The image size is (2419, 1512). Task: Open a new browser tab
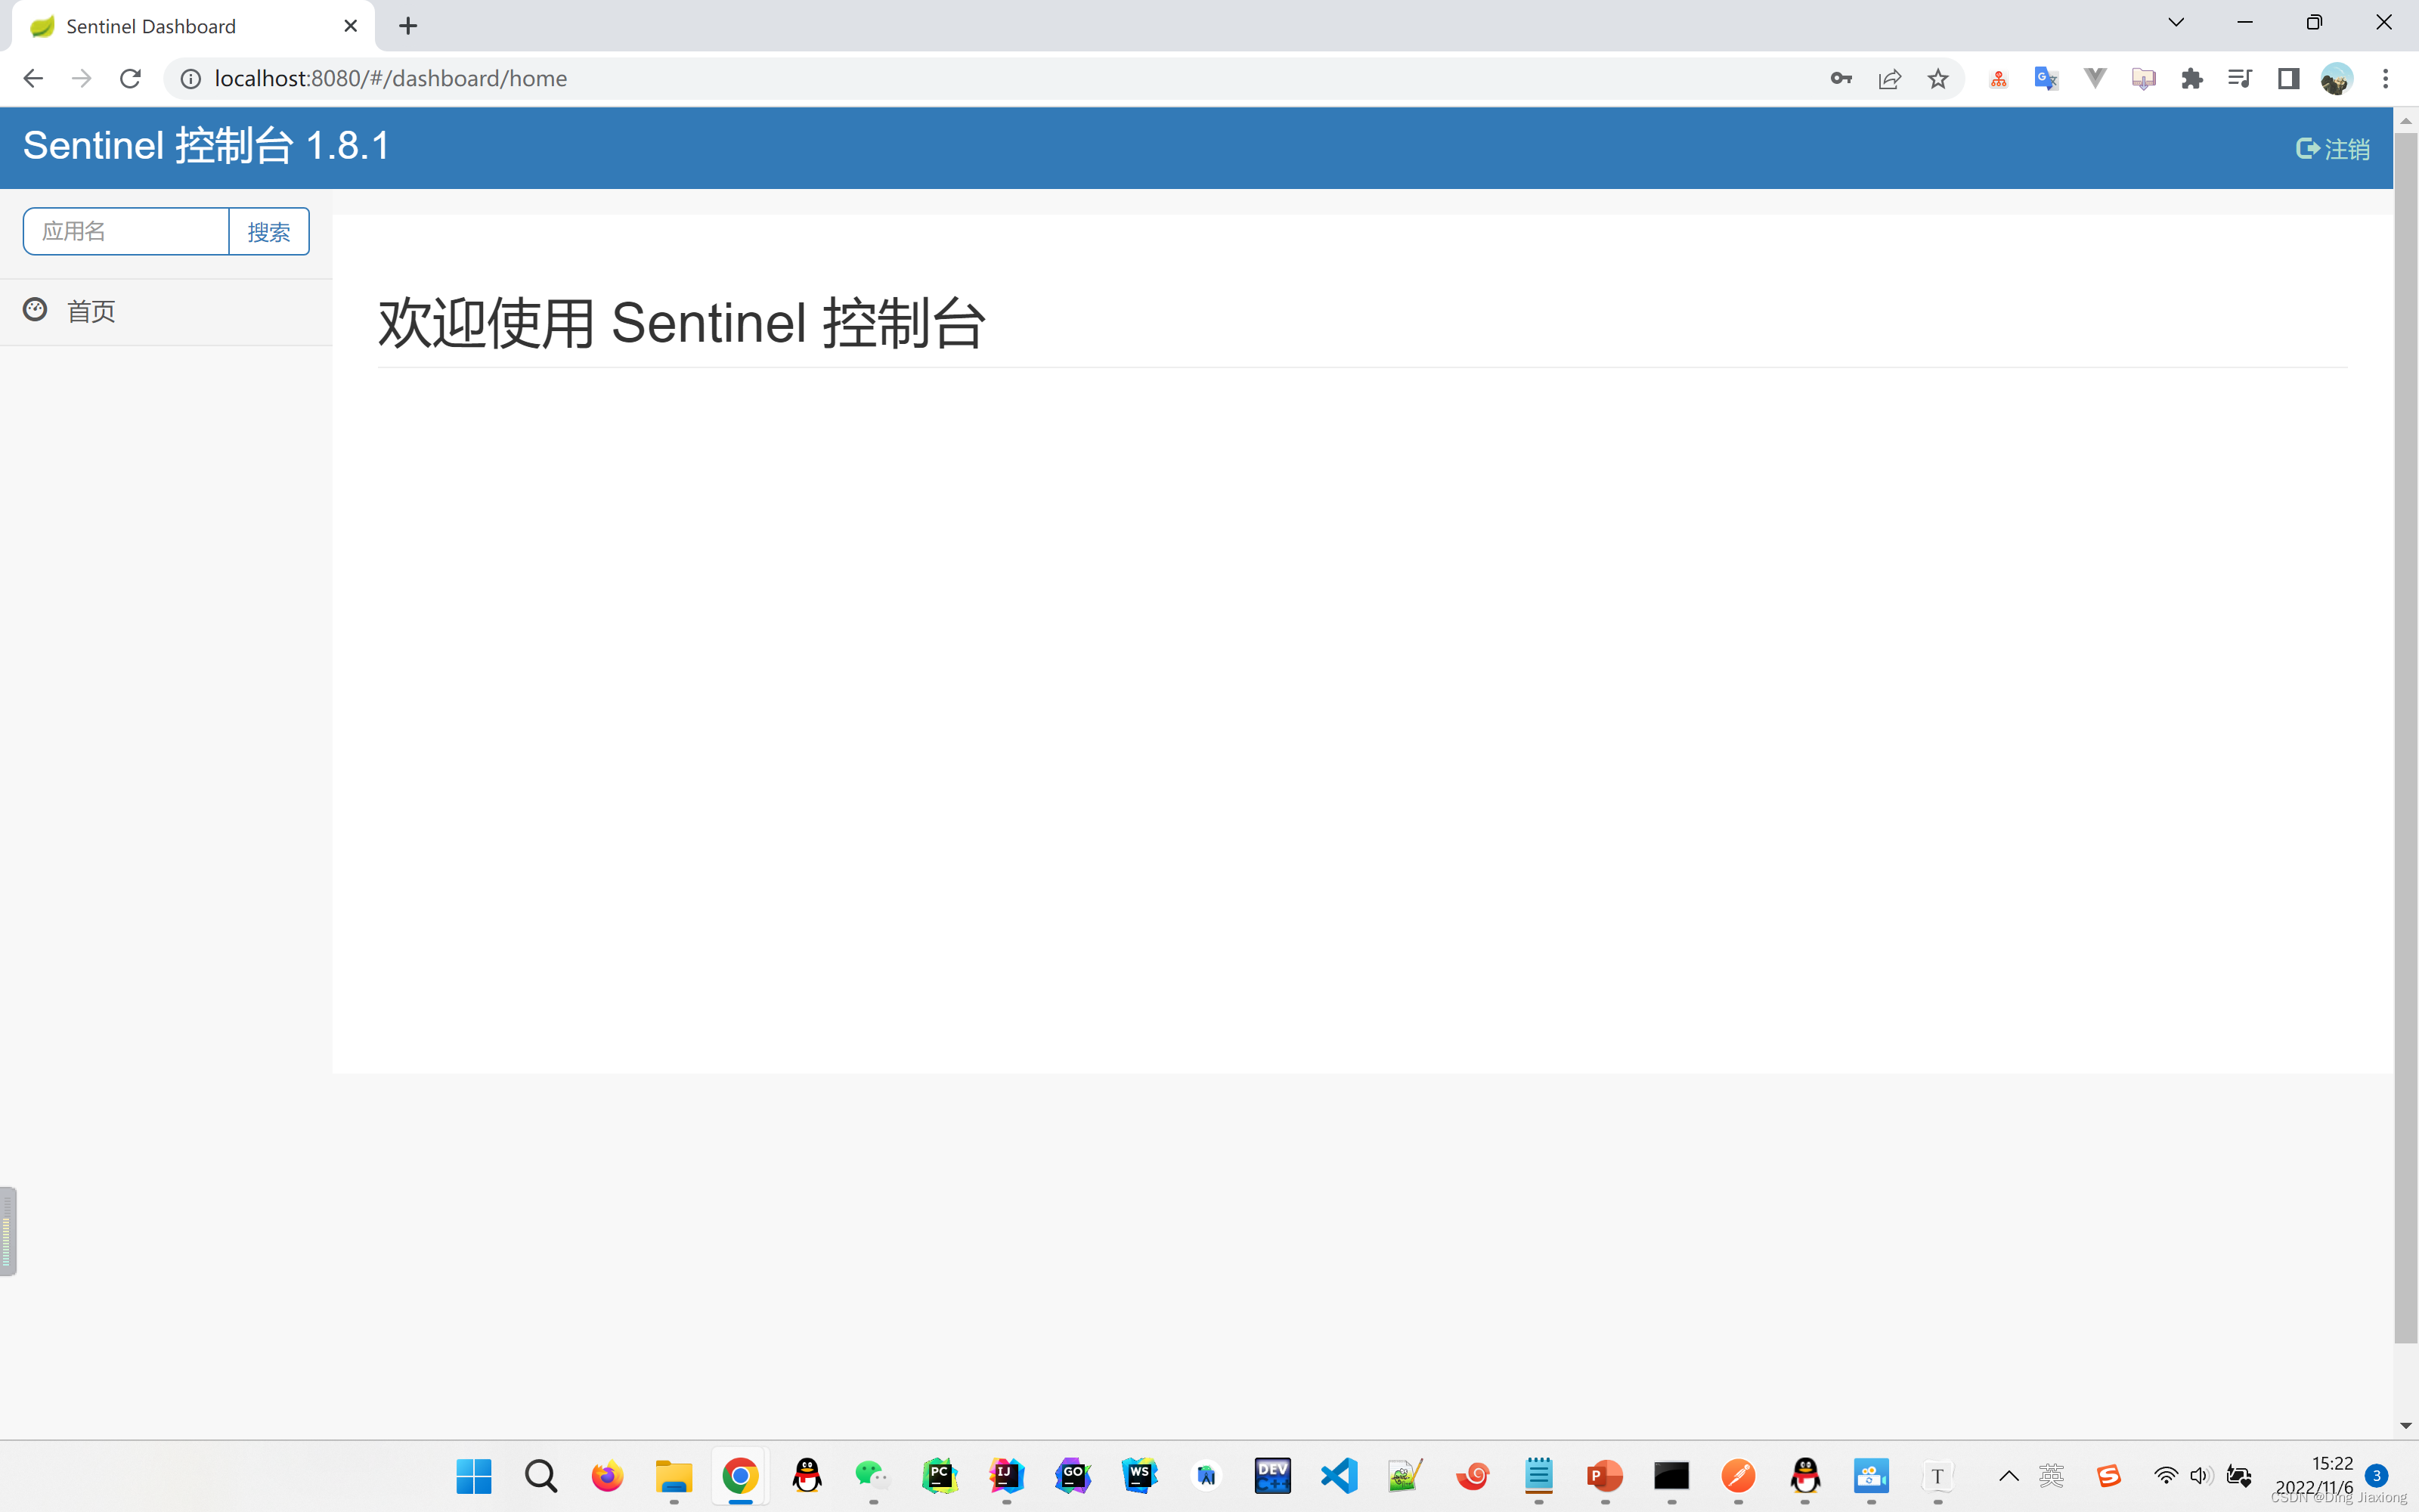tap(408, 26)
